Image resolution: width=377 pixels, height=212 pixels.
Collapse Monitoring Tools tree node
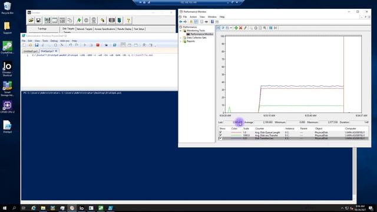pyautogui.click(x=181, y=31)
